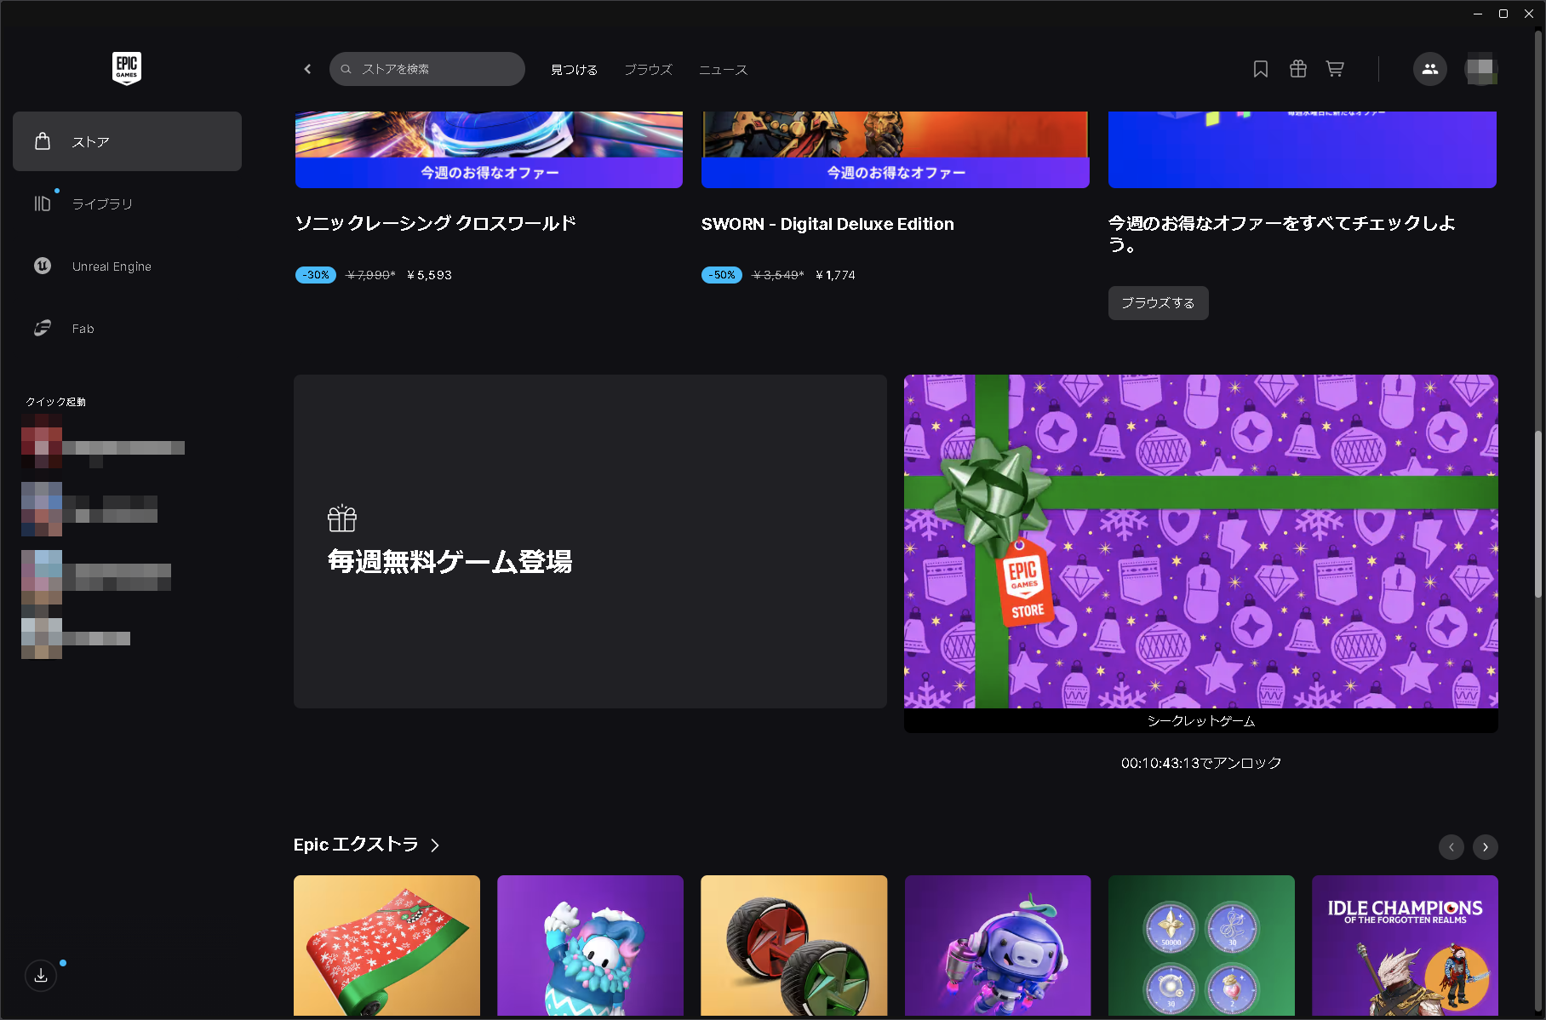
Task: Click the Idle Champions extras card
Action: click(x=1404, y=945)
